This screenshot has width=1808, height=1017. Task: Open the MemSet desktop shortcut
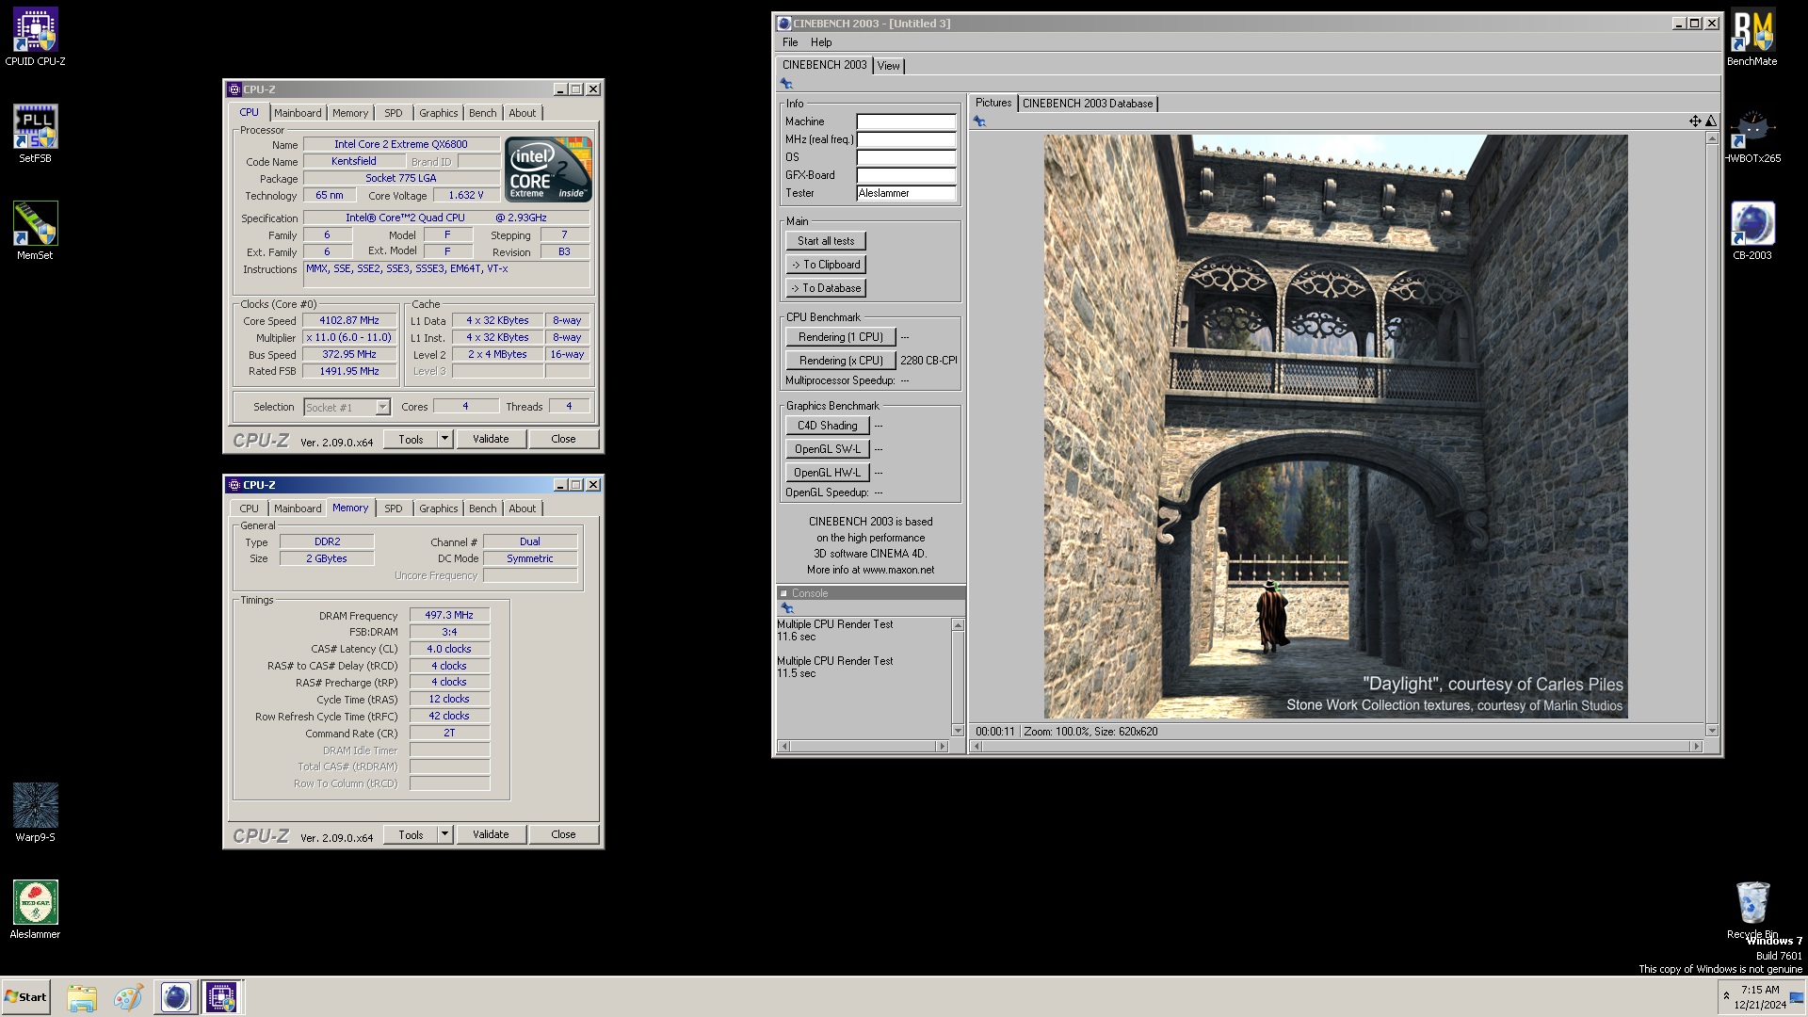(x=35, y=231)
